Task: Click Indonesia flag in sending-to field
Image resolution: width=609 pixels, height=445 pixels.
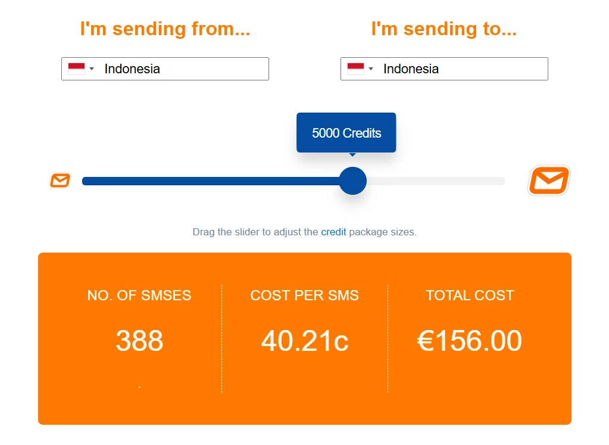Action: point(355,69)
